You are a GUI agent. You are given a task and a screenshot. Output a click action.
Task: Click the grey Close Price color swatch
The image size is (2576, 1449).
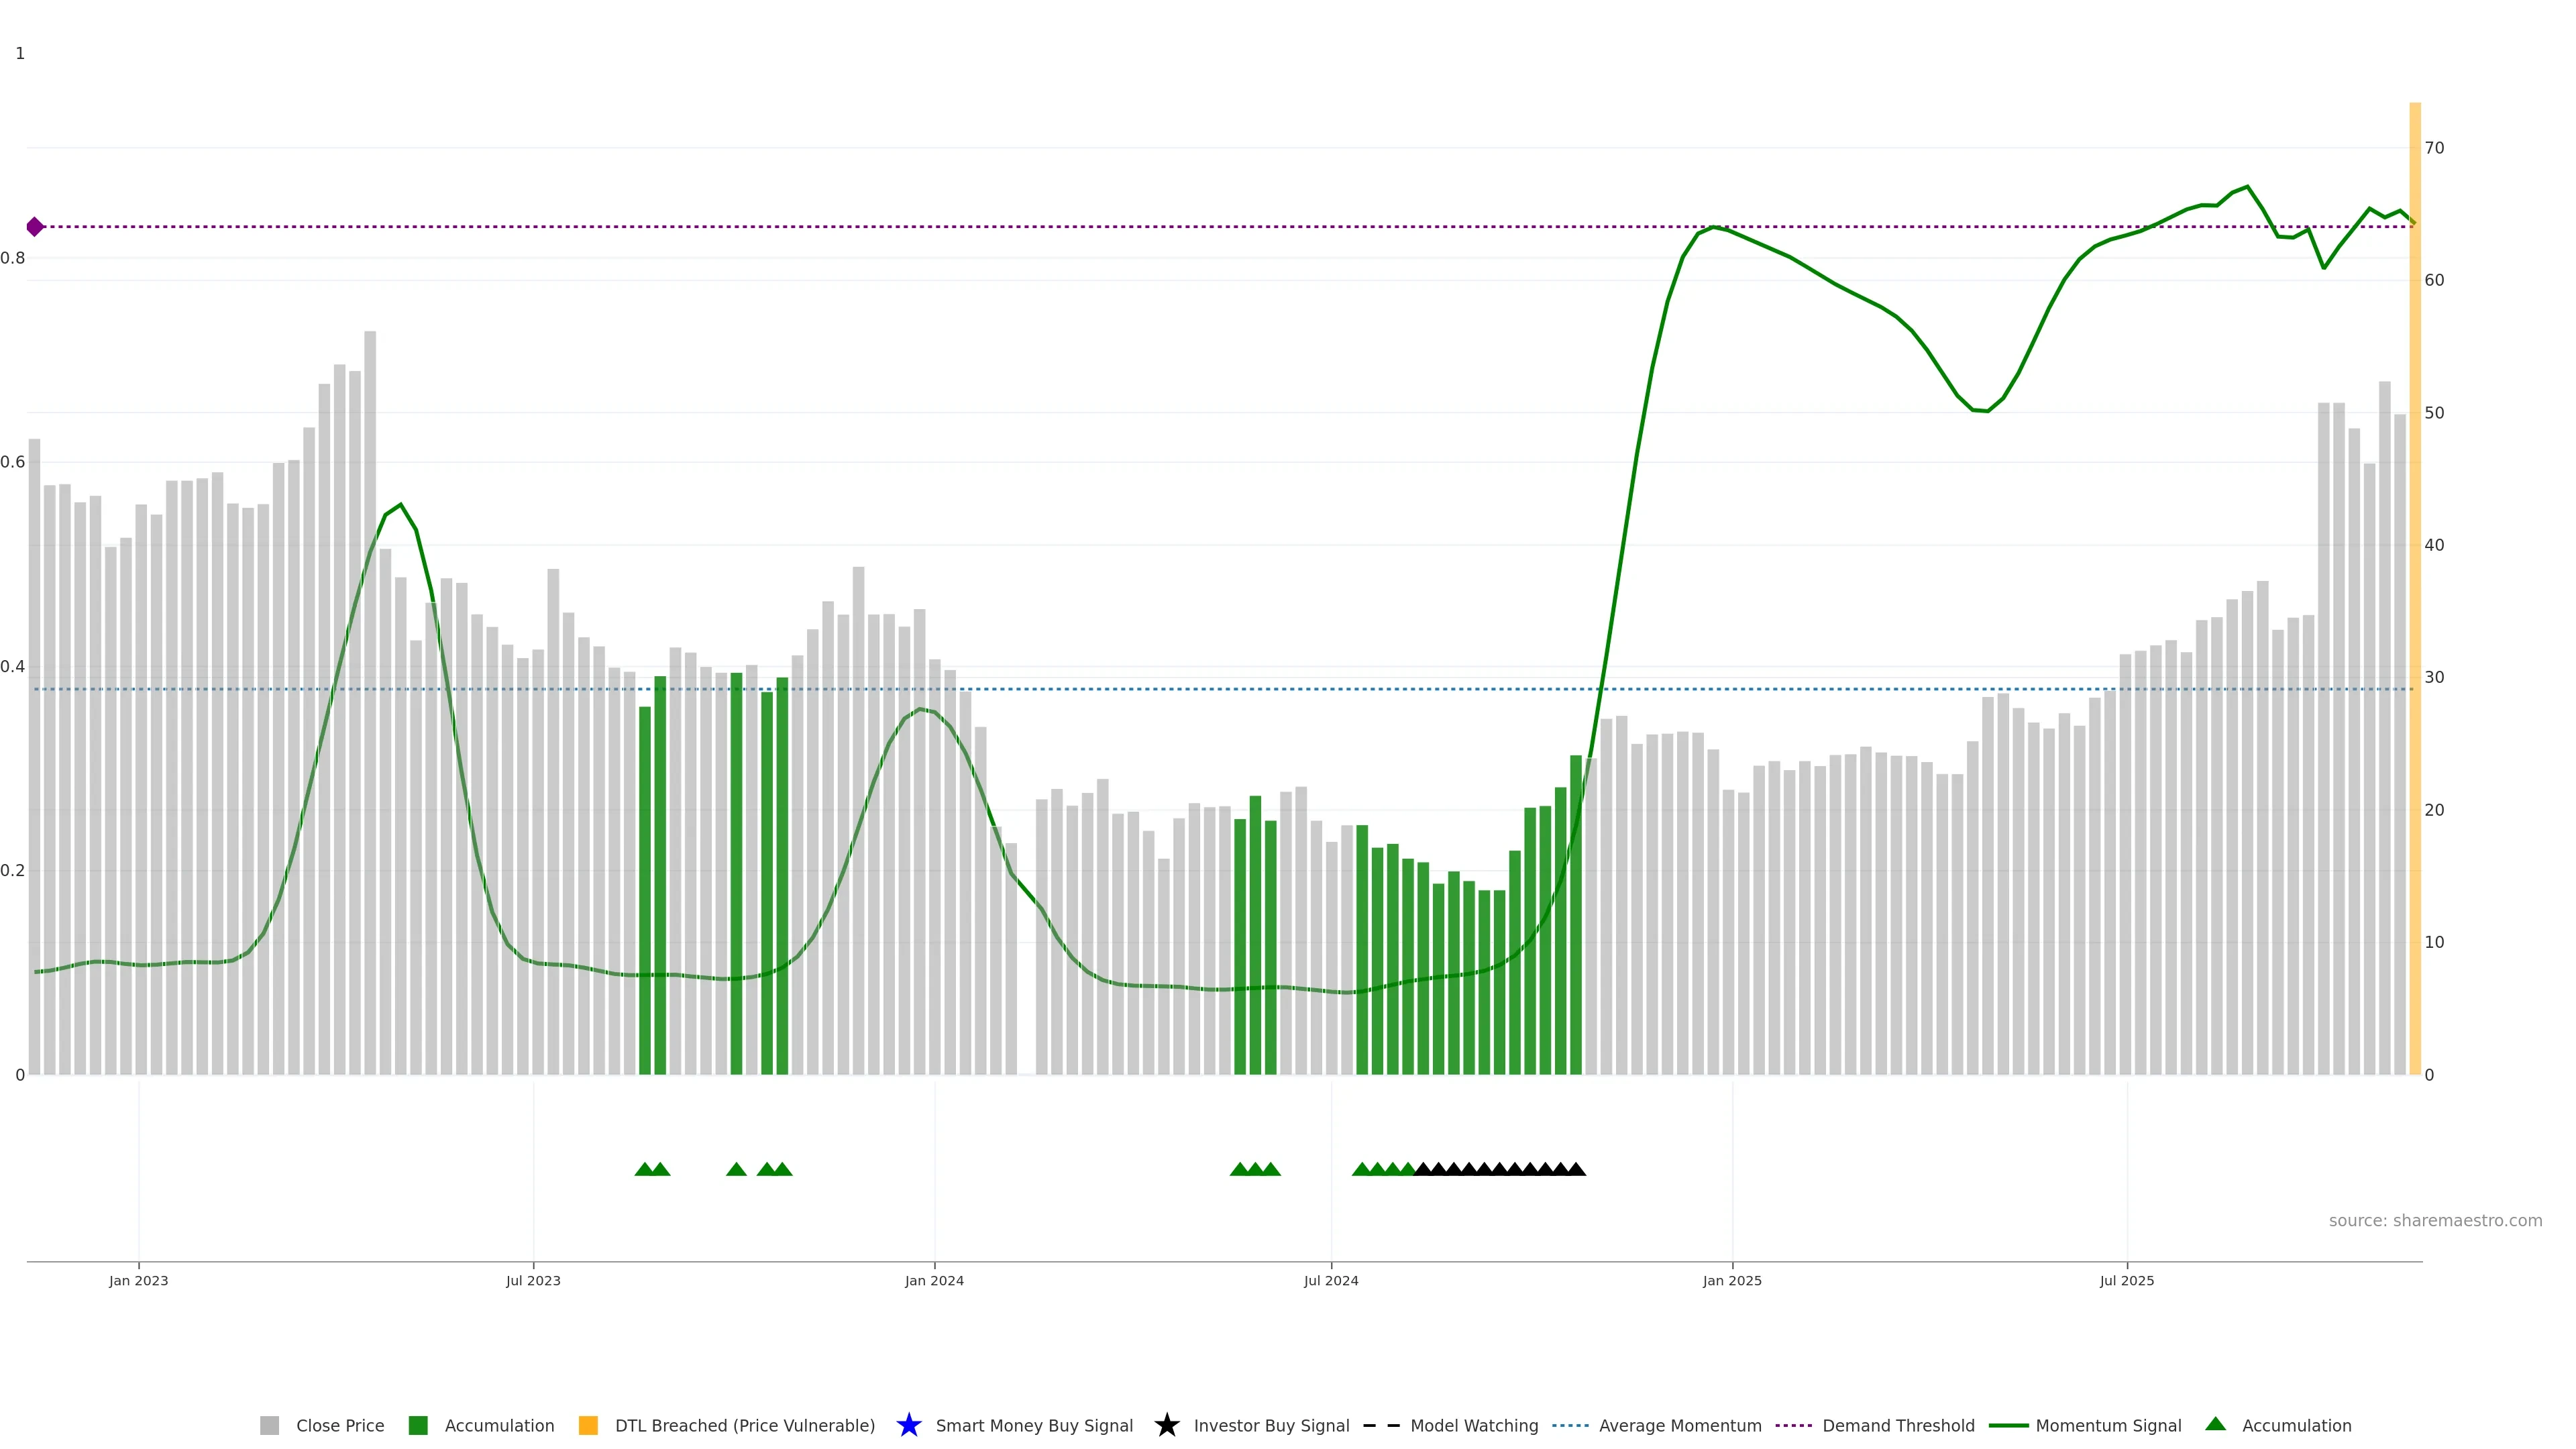[269, 1425]
